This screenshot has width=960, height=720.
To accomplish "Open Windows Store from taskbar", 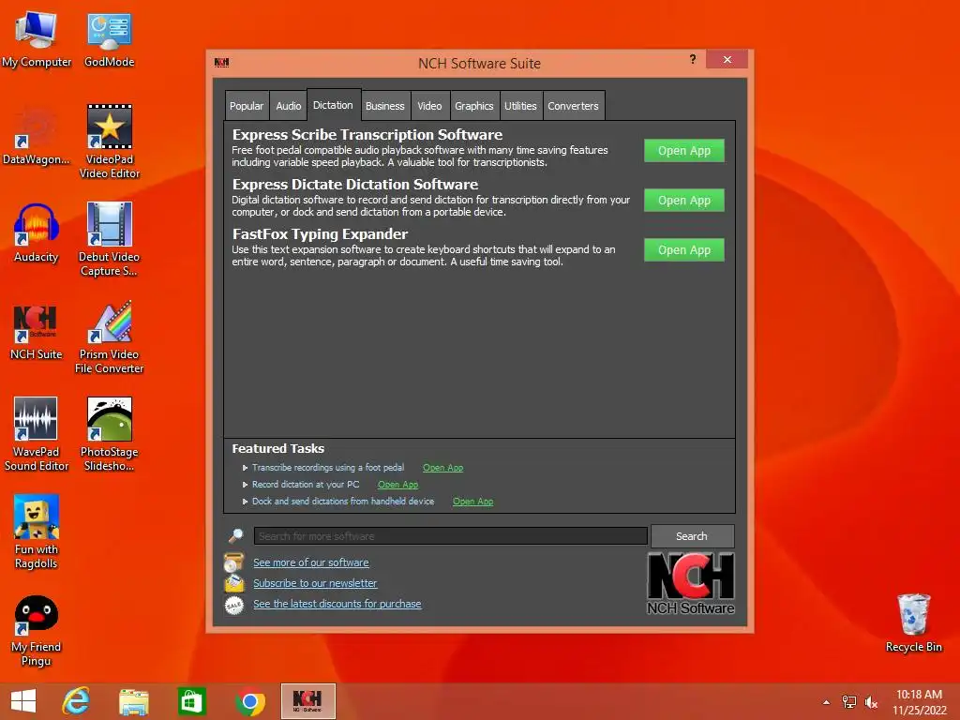I will pyautogui.click(x=191, y=701).
